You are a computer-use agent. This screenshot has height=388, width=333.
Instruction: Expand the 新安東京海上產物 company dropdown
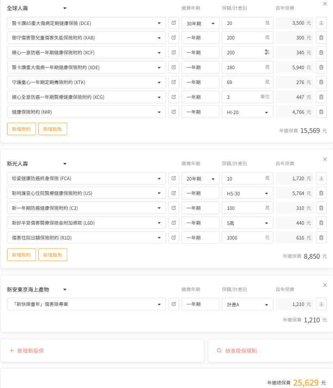pos(65,290)
